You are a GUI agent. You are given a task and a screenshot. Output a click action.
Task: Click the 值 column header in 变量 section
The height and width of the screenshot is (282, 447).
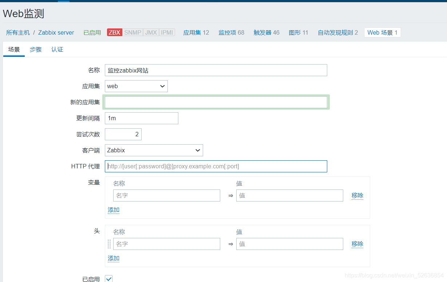[239, 184]
